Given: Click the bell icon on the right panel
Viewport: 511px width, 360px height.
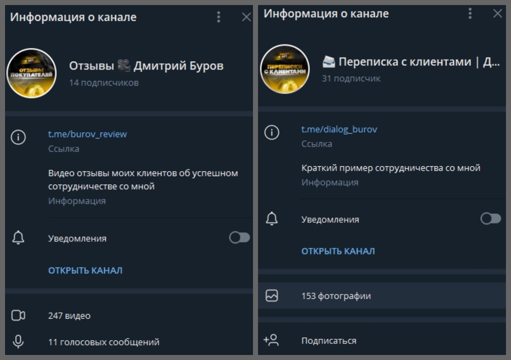Looking at the screenshot, I should click(x=272, y=219).
